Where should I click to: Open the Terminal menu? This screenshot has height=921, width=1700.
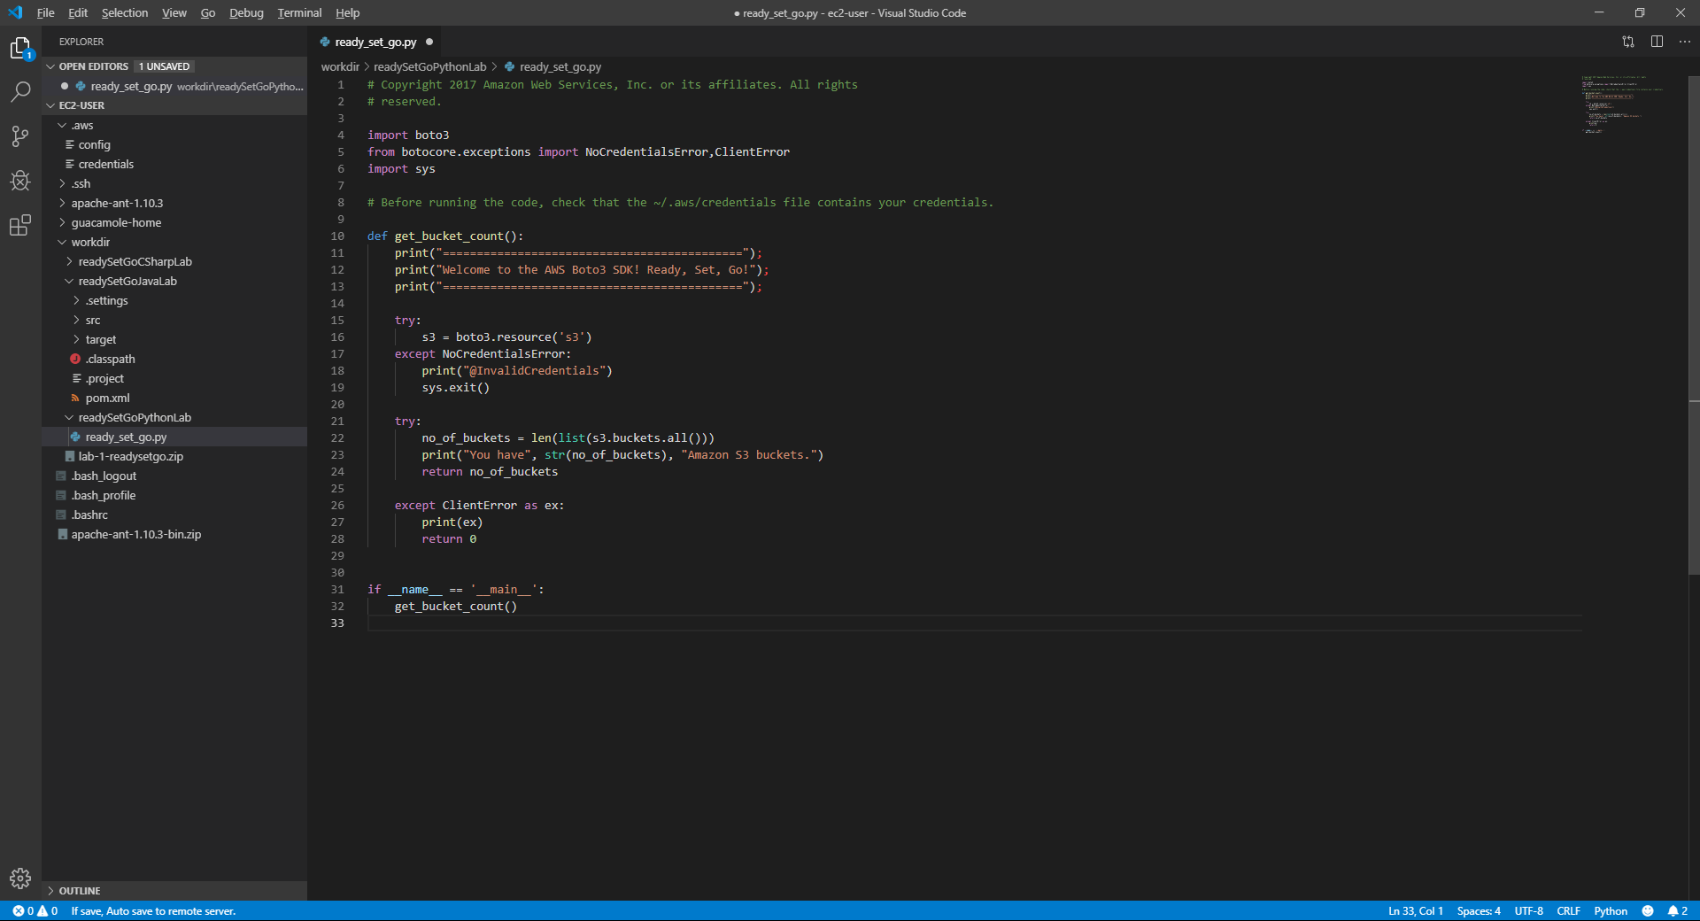[x=299, y=12]
